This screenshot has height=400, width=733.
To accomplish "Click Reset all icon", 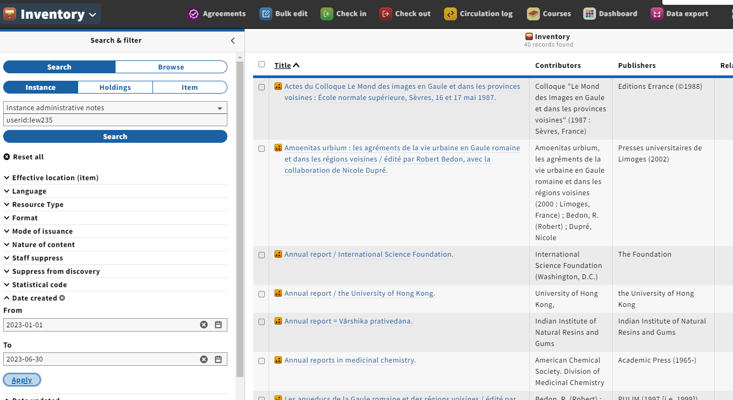I will 7,157.
